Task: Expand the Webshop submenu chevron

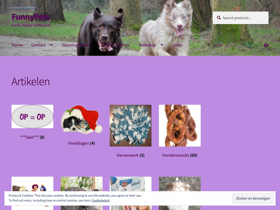Action: (162, 45)
